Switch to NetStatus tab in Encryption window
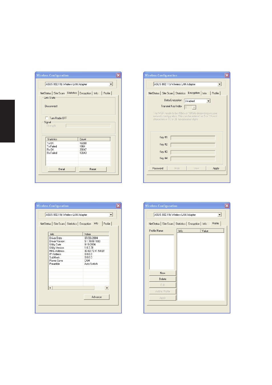Image resolution: width=272 pixels, height=385 pixels. (x=154, y=93)
